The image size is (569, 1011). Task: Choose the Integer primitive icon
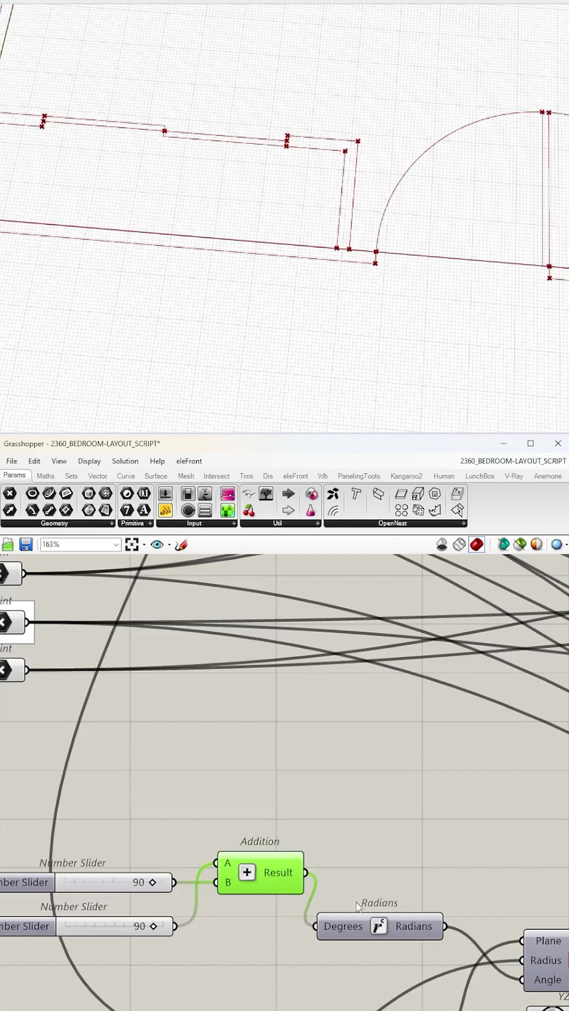pos(144,493)
